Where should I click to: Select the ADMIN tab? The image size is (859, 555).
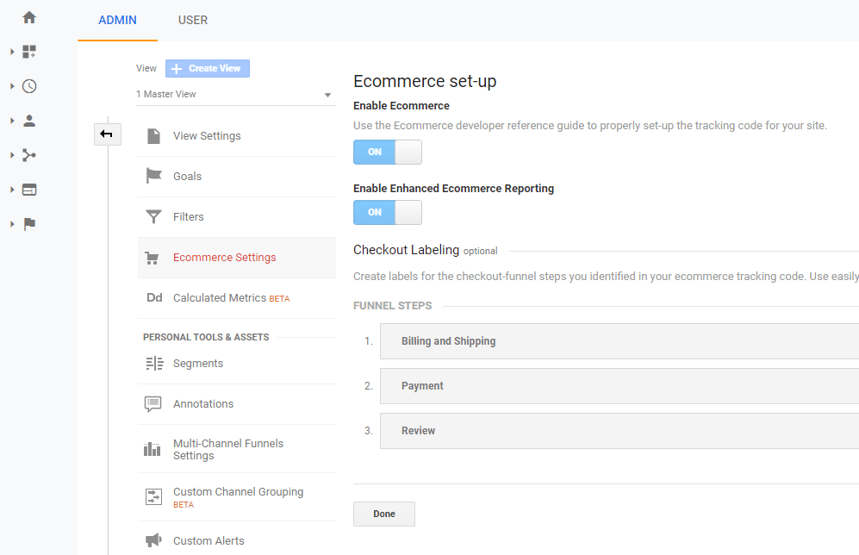[x=117, y=21]
